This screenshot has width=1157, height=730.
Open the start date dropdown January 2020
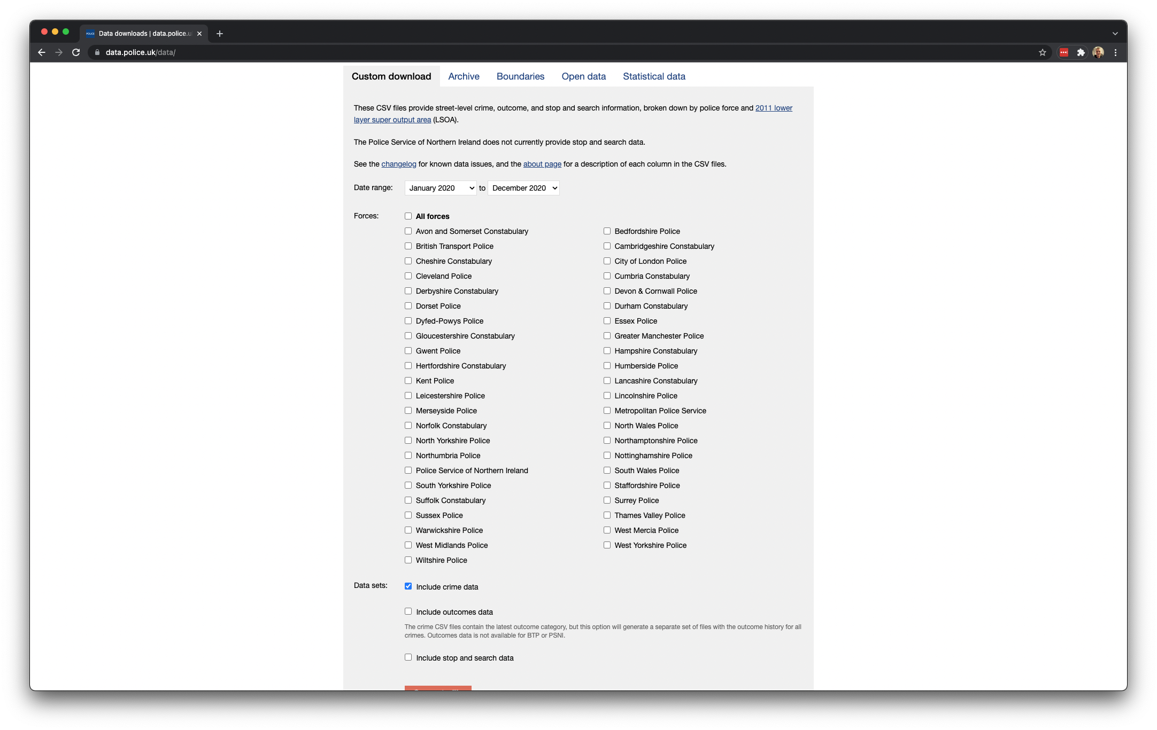pyautogui.click(x=440, y=188)
